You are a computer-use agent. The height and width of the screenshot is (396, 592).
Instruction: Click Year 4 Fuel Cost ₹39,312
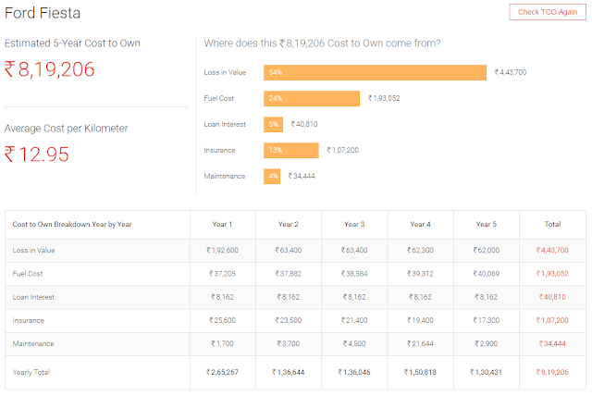coord(420,274)
